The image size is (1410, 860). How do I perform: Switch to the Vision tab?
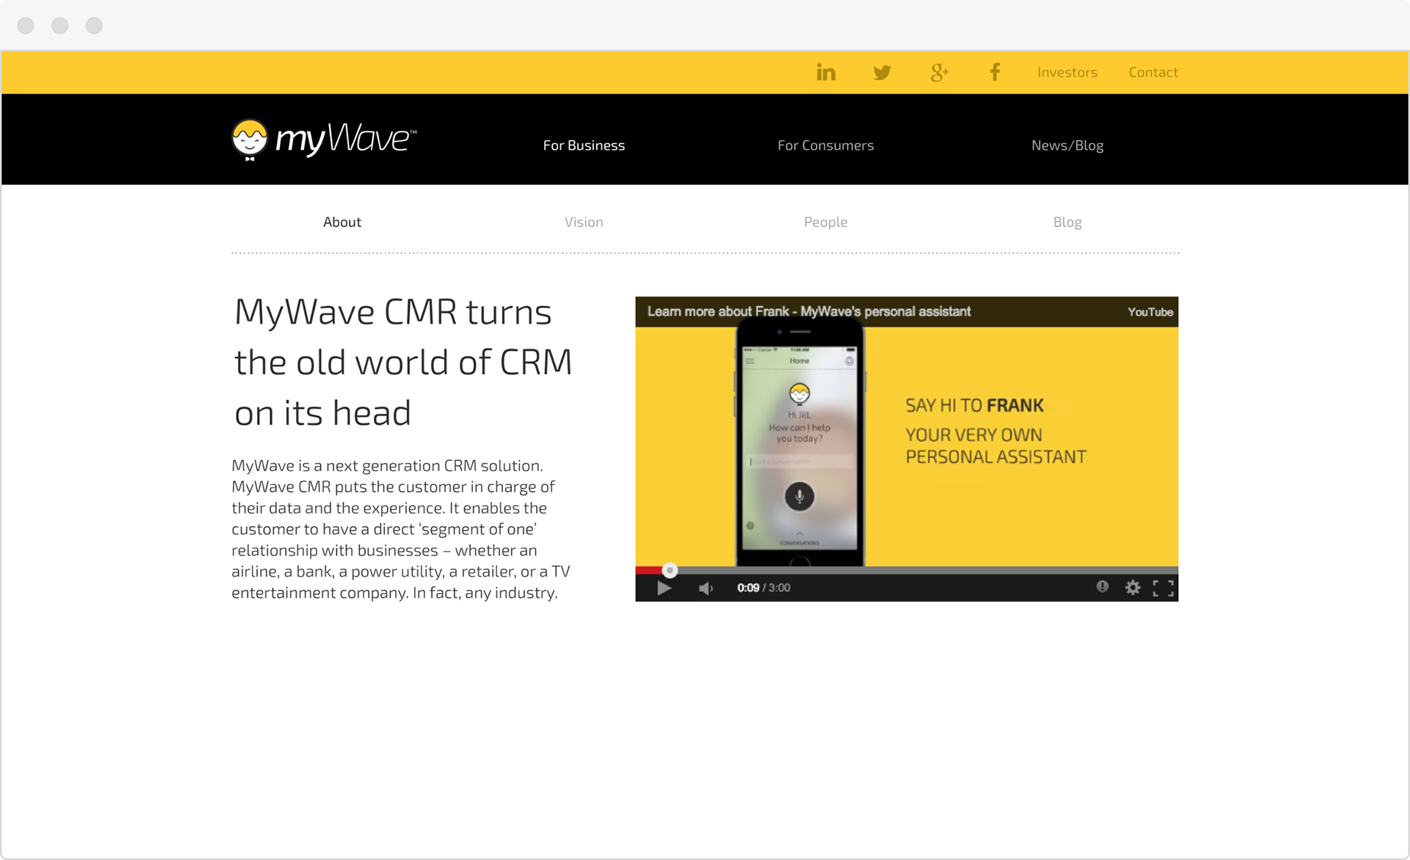584,222
